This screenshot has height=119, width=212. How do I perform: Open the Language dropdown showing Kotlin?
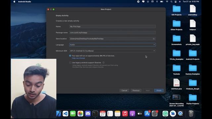tap(113, 45)
